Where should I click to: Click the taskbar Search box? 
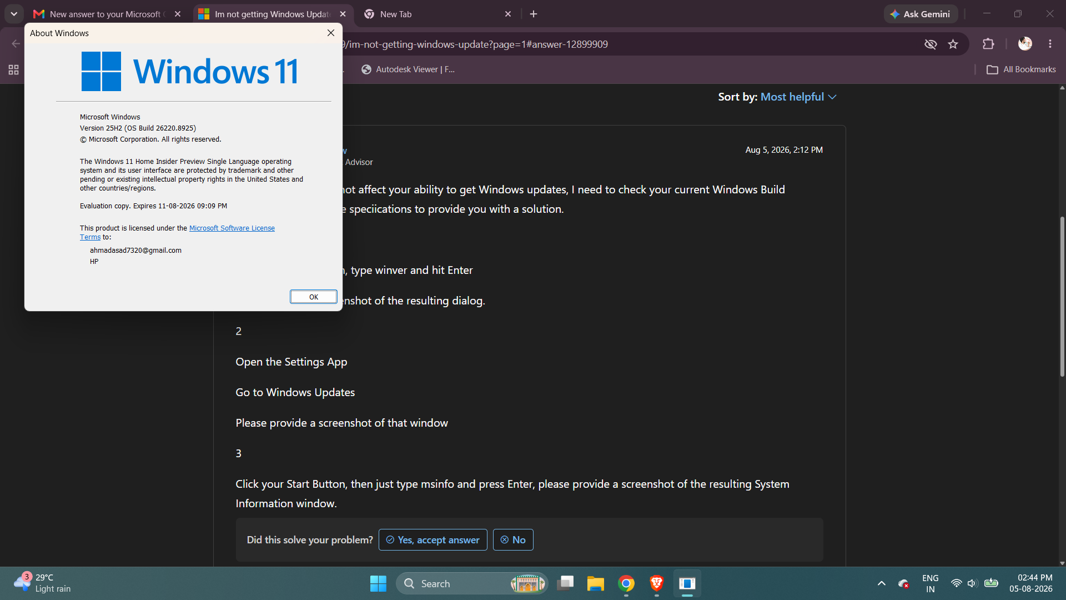tap(472, 583)
